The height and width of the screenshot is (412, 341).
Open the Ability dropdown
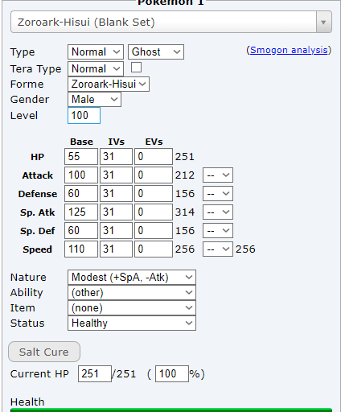pos(132,292)
